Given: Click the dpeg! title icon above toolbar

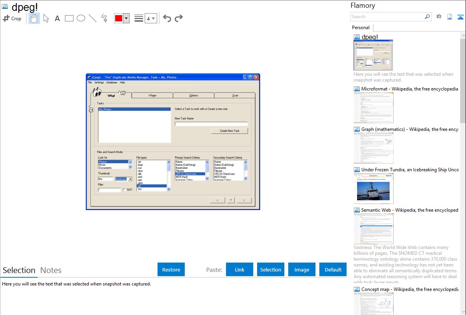Looking at the screenshot, I should 5,7.
